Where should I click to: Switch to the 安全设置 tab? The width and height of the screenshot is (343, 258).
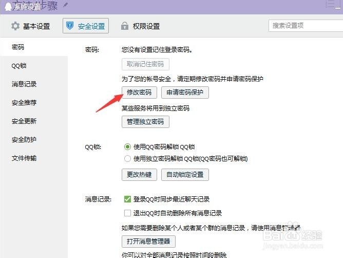pyautogui.click(x=86, y=26)
